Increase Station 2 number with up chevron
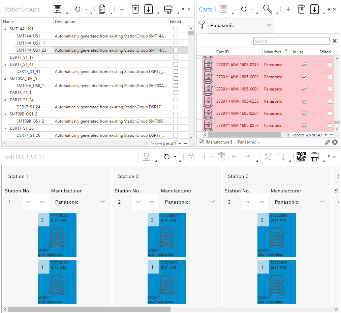Screen dimensions: 341x313 [152, 202]
